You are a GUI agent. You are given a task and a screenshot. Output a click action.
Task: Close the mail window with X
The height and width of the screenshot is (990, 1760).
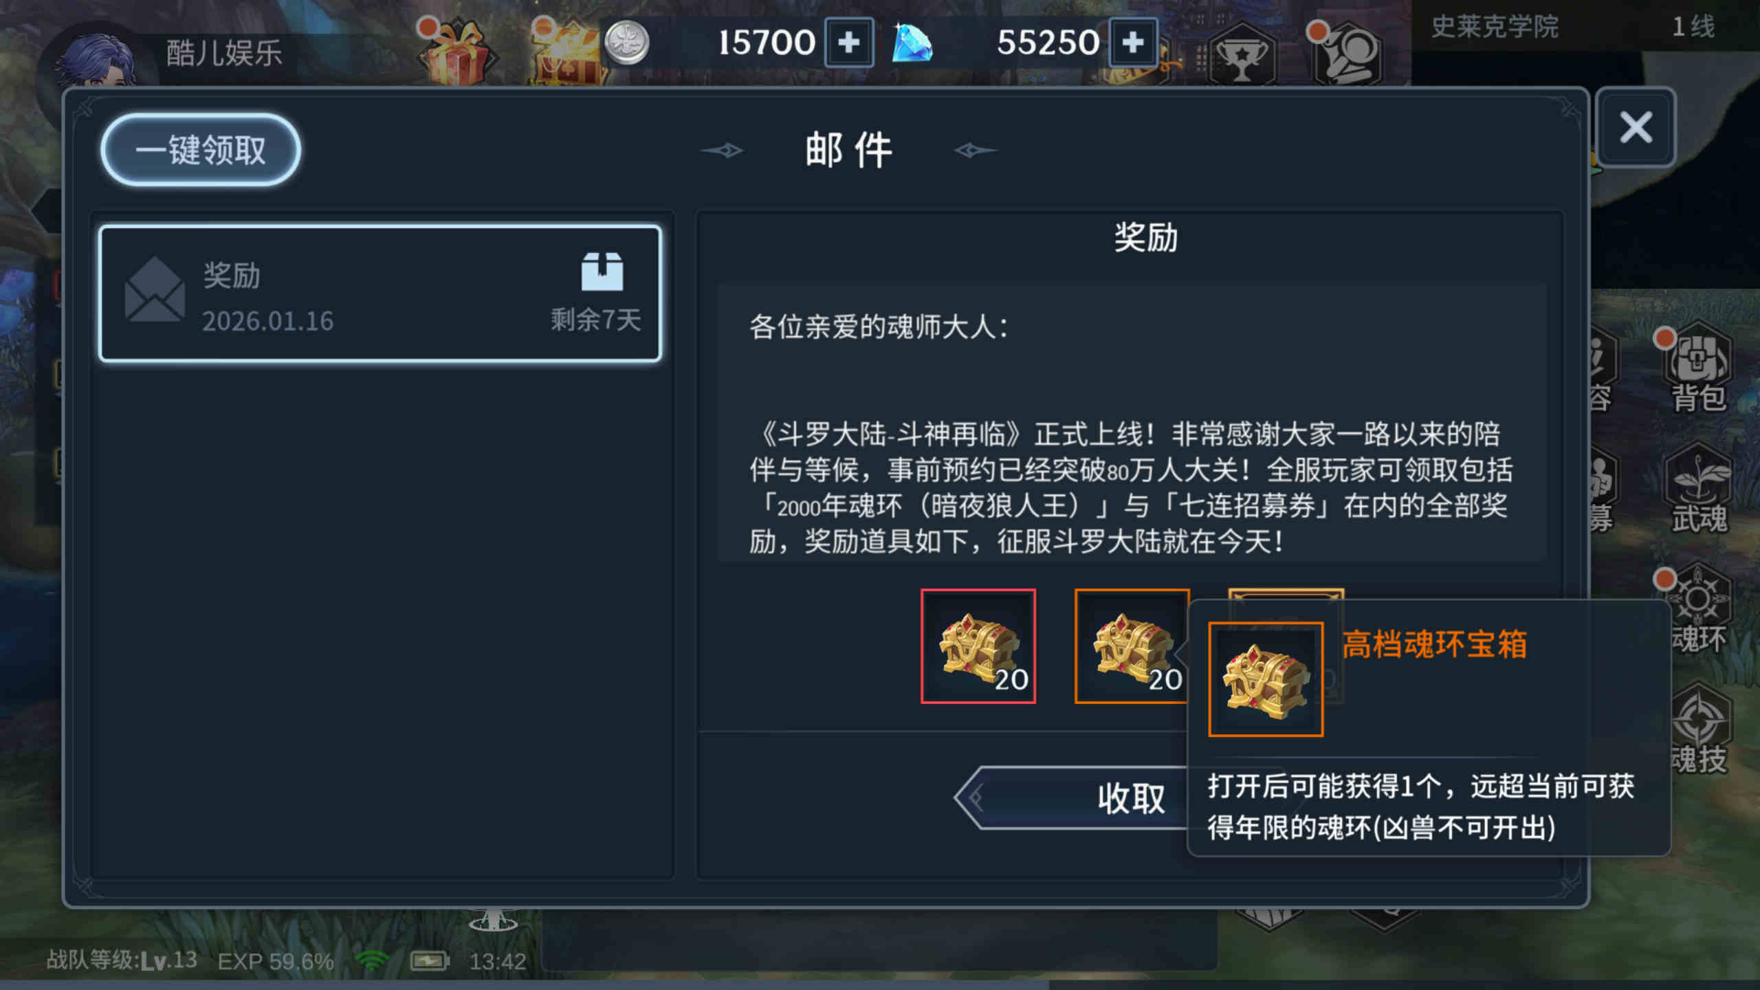(1636, 127)
